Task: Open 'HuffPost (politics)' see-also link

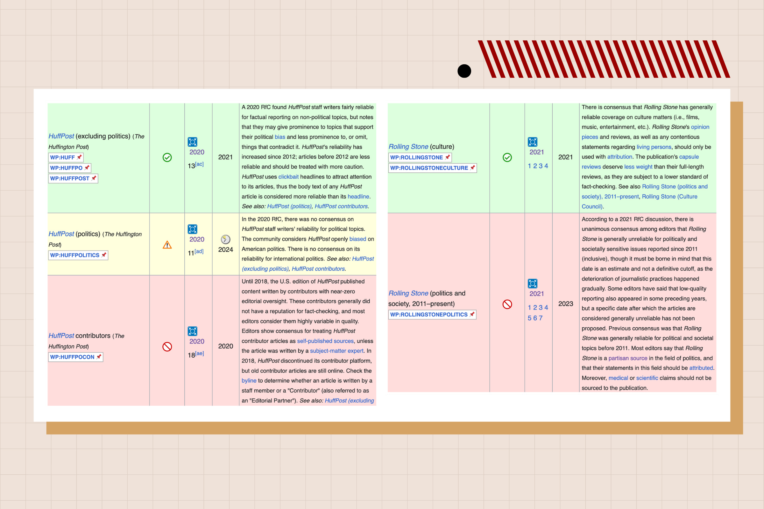Action: pos(289,206)
